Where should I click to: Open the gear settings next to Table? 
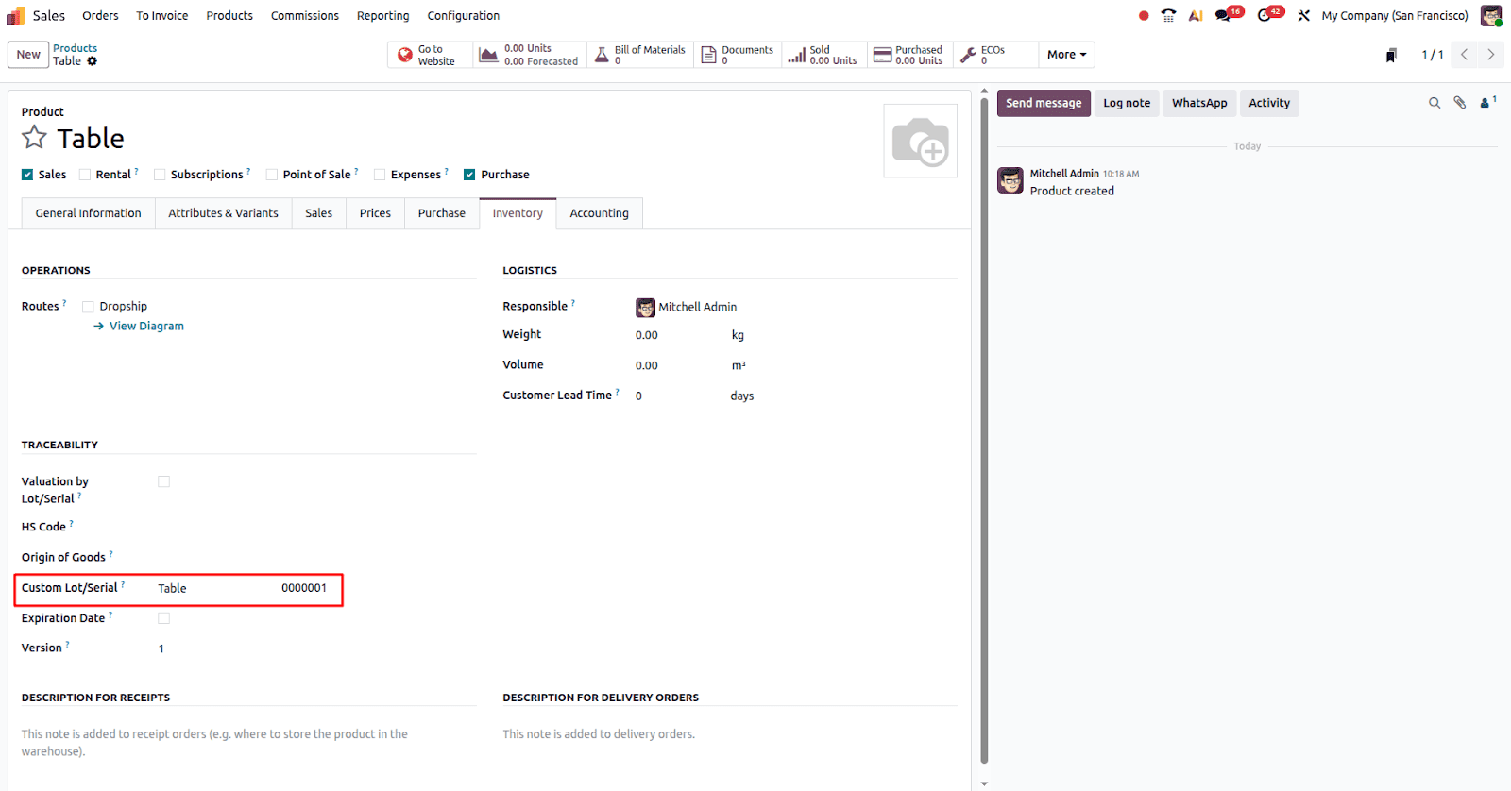tap(93, 61)
